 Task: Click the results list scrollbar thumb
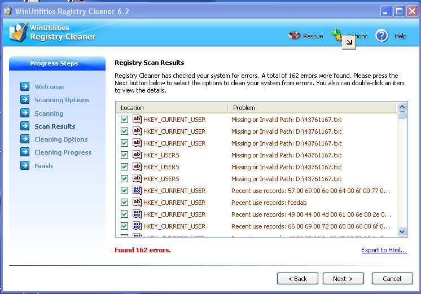(x=402, y=116)
